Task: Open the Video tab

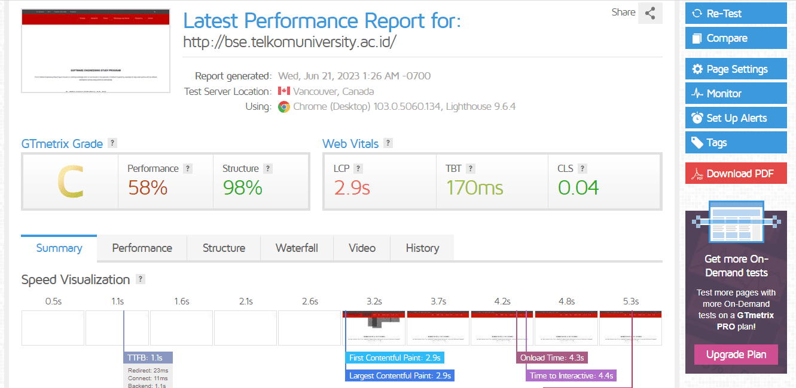Action: 362,248
